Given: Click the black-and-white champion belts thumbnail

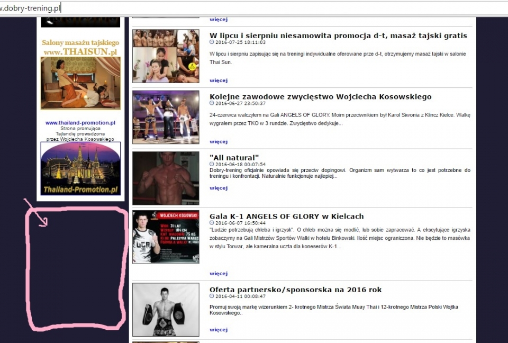Looking at the screenshot, I should click(x=166, y=310).
